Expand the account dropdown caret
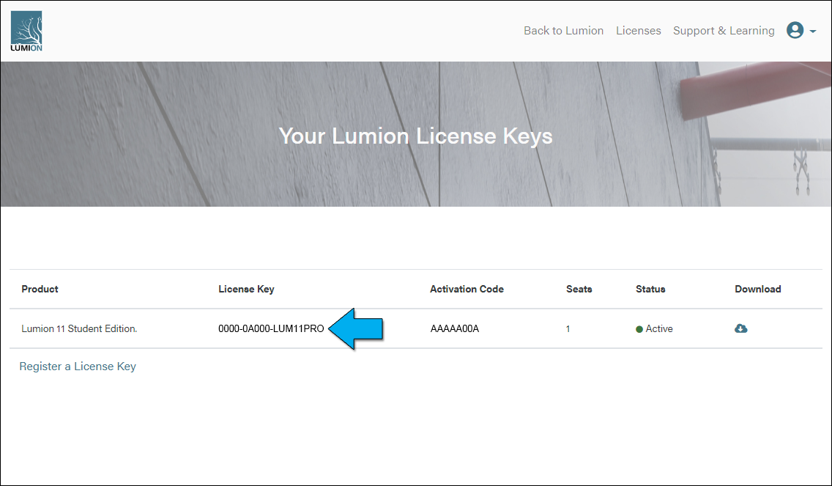 coord(813,32)
